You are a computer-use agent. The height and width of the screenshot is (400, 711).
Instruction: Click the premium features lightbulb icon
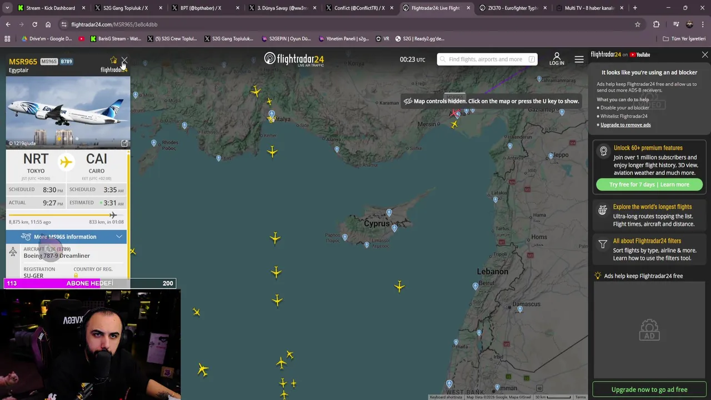click(x=603, y=152)
